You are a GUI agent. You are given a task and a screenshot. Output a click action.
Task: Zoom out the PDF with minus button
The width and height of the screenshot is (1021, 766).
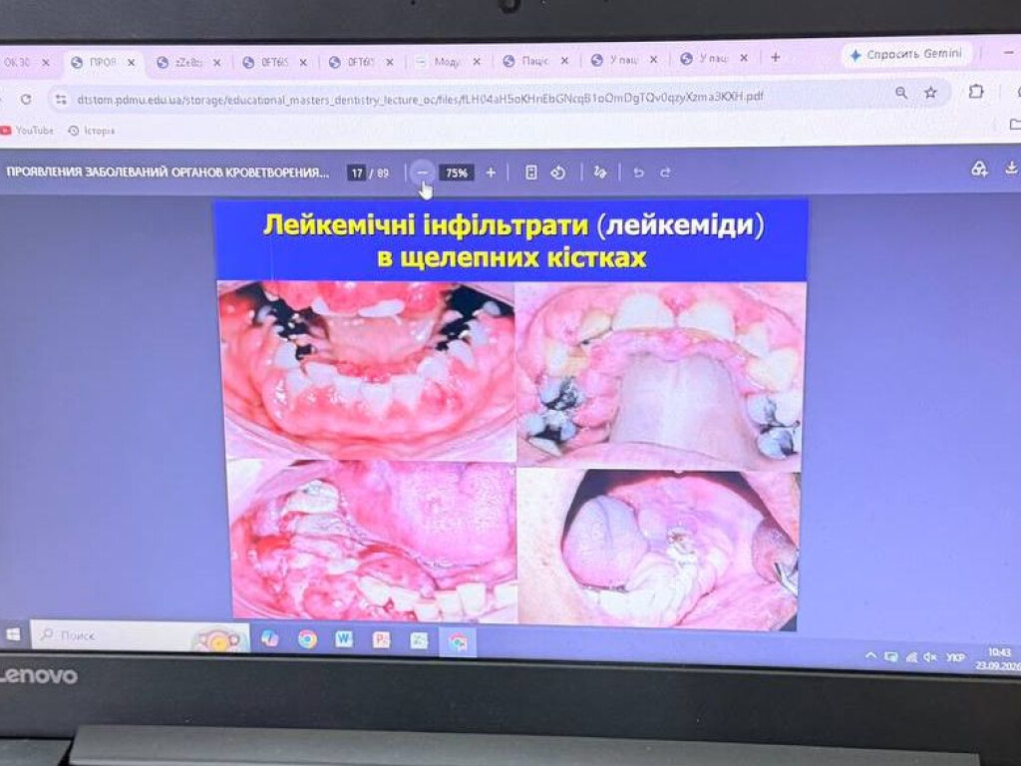tap(423, 173)
